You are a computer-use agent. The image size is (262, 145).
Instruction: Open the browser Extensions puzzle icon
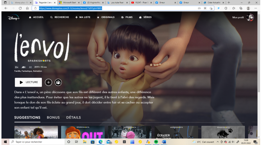coord(226,8)
